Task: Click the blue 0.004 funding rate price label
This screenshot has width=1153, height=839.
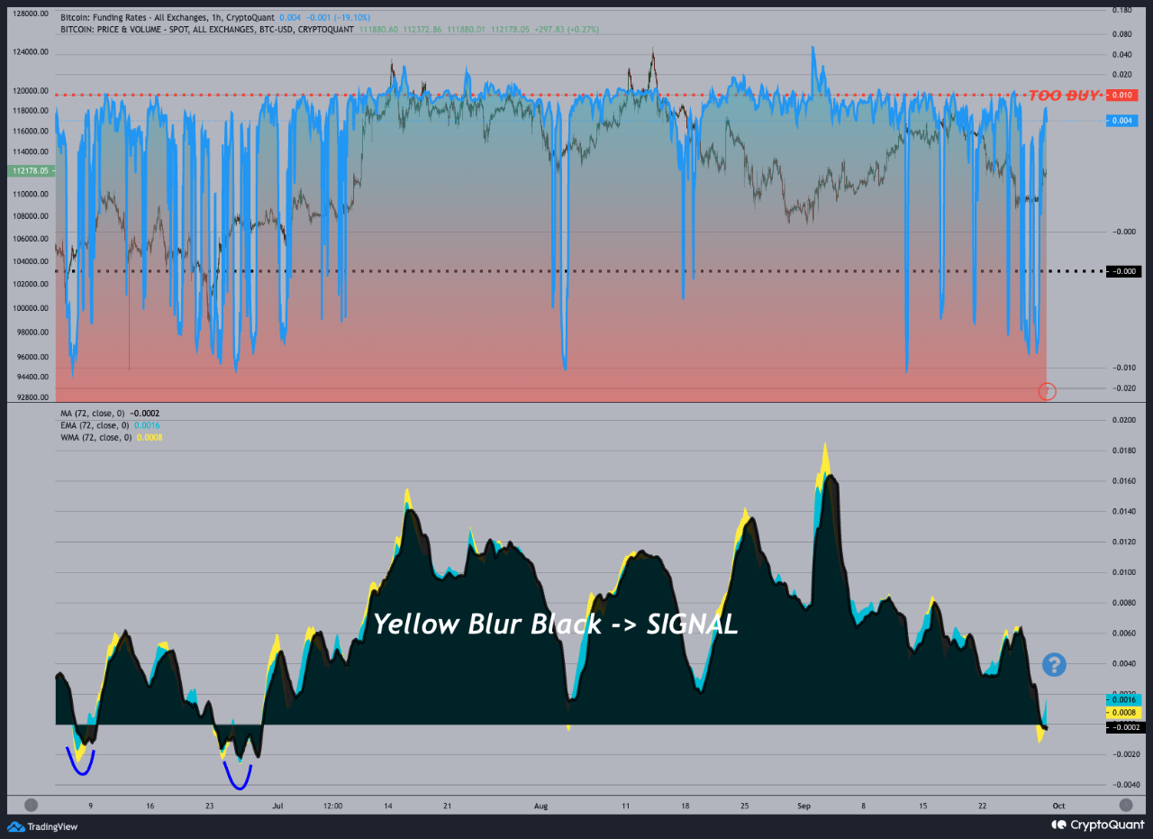Action: pyautogui.click(x=1124, y=120)
